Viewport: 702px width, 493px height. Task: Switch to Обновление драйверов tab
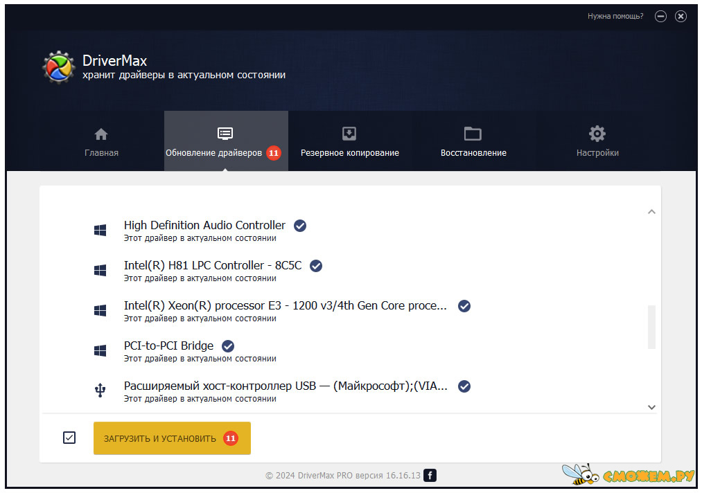click(226, 141)
